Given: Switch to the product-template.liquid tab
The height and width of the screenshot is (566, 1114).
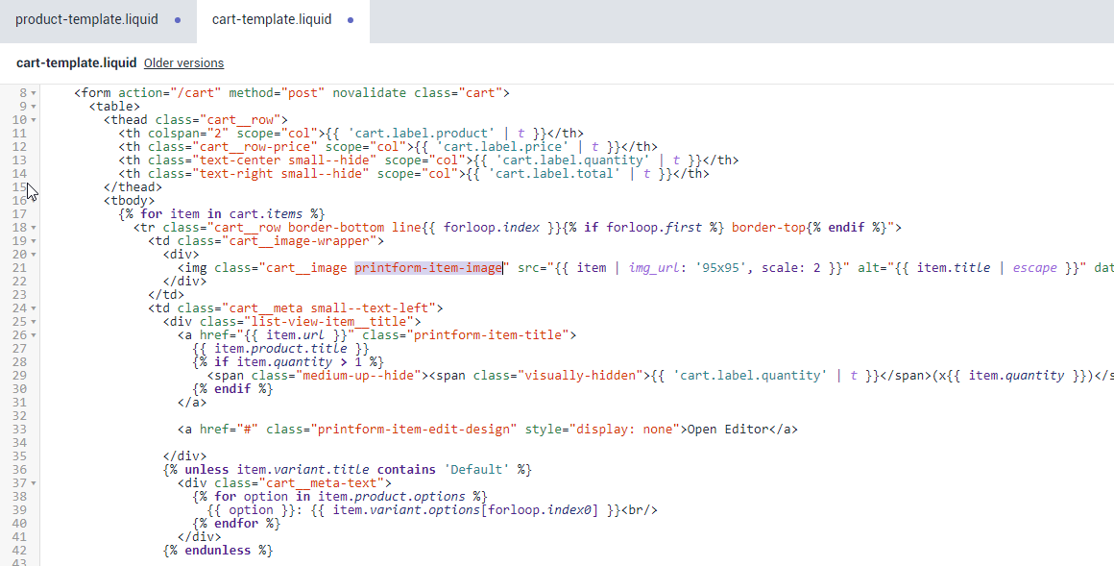Looking at the screenshot, I should click(86, 19).
